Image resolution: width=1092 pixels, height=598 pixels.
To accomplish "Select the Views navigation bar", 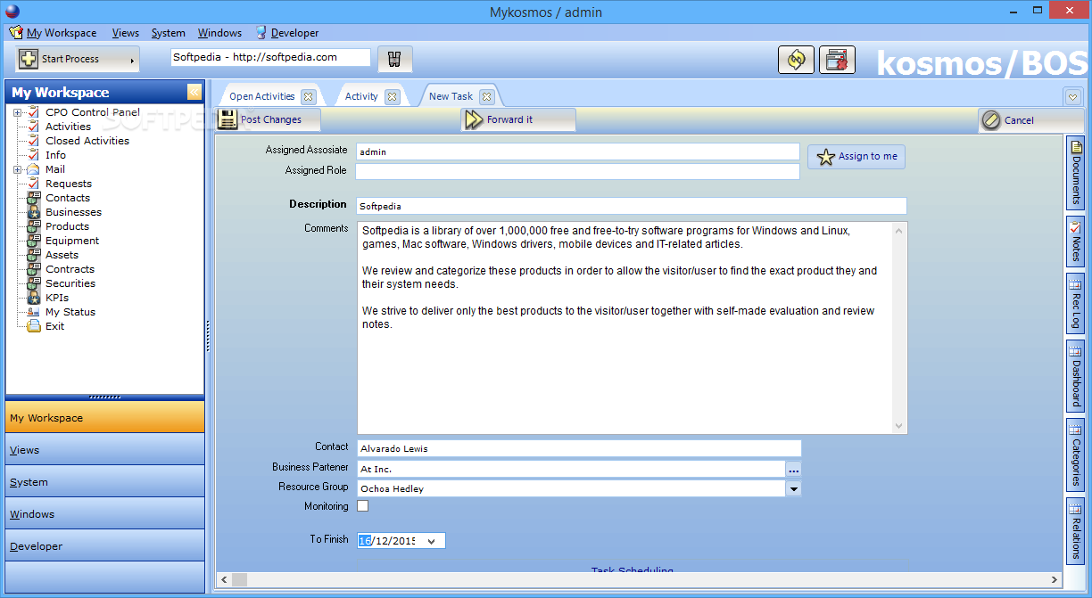I will [104, 450].
